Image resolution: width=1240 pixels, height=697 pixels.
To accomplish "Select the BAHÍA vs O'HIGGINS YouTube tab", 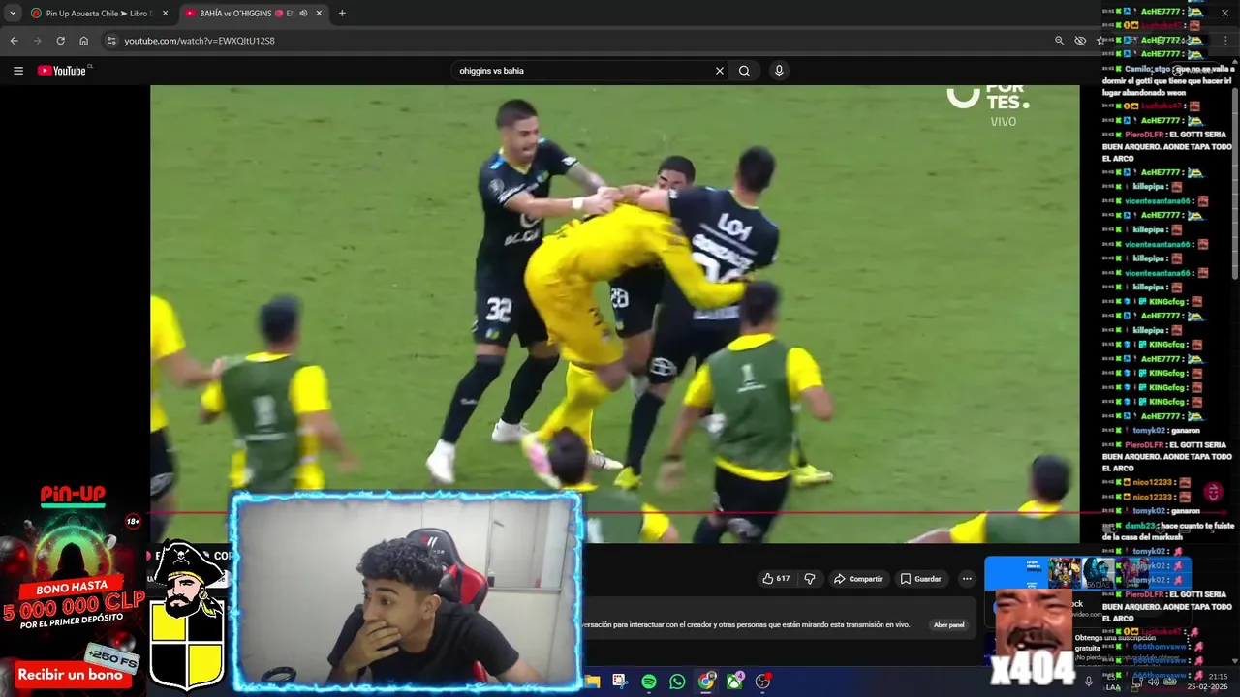I will pyautogui.click(x=254, y=14).
